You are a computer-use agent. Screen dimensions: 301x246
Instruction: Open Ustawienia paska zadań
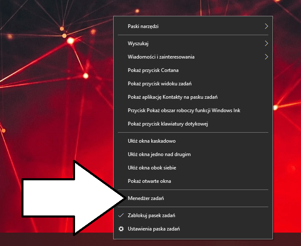[x=193, y=229]
